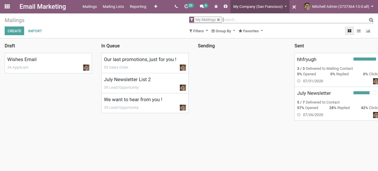The width and height of the screenshot is (378, 171).
Task: Click the phone call icon
Action: coord(176,6)
